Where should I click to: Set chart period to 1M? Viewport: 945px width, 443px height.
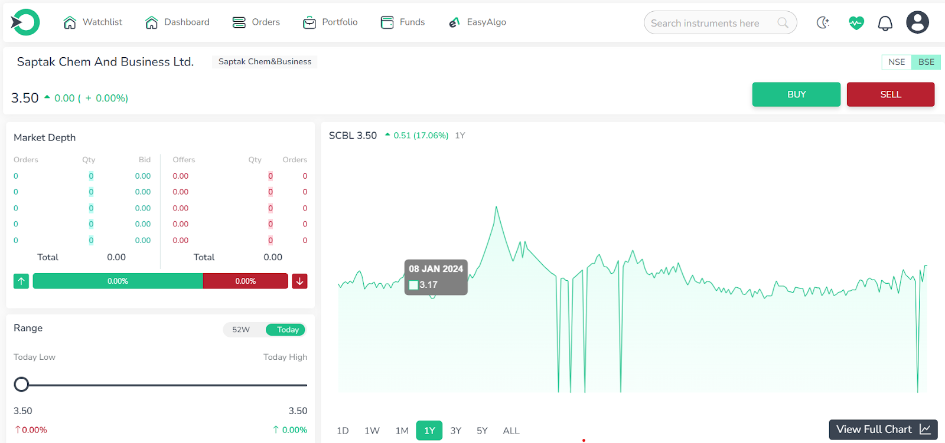402,431
